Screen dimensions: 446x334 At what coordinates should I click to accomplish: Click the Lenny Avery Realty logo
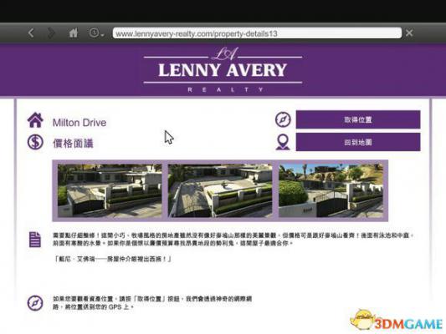pyautogui.click(x=223, y=70)
